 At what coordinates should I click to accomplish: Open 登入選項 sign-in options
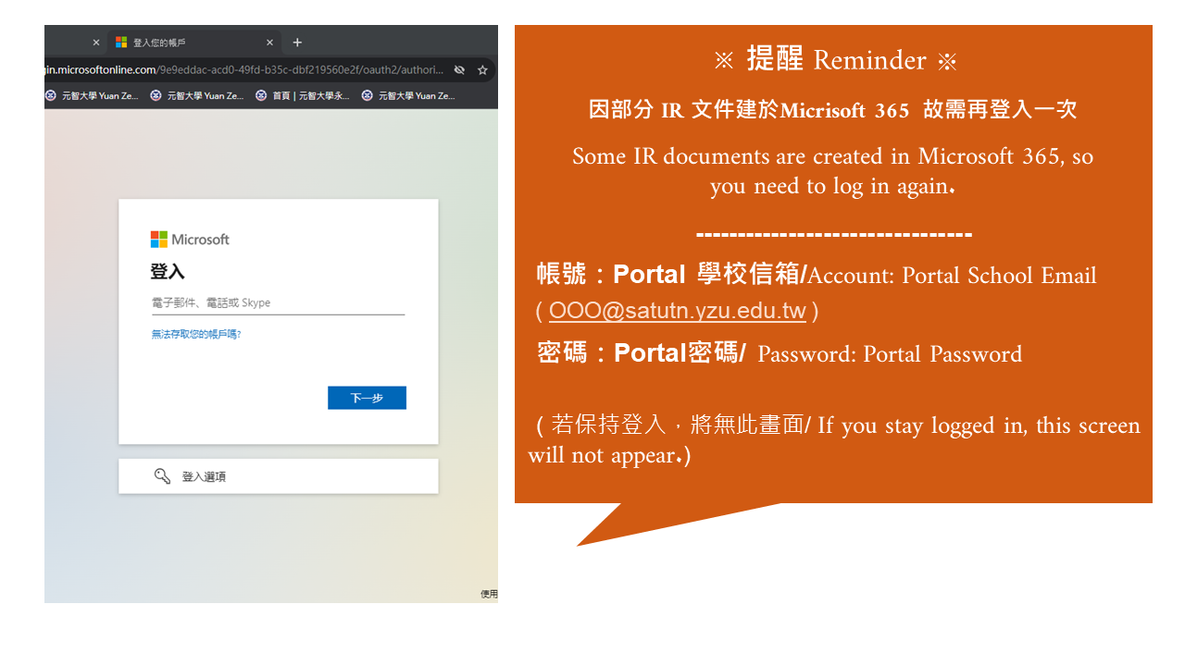point(278,476)
